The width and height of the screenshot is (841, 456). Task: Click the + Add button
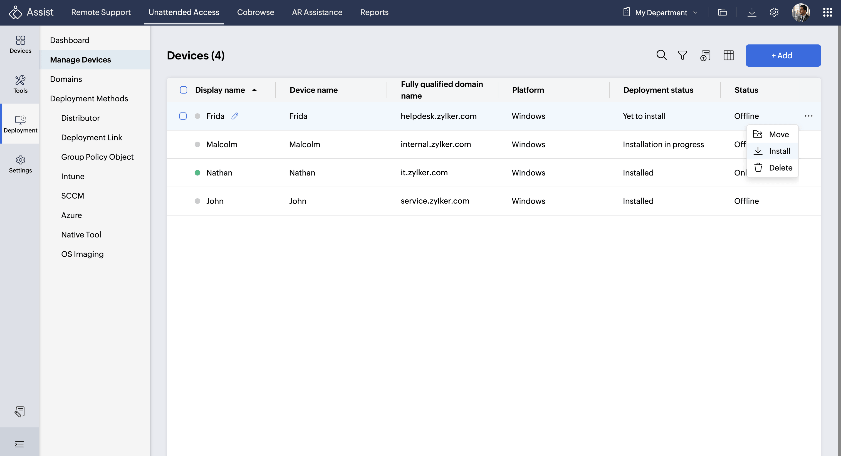[783, 56]
